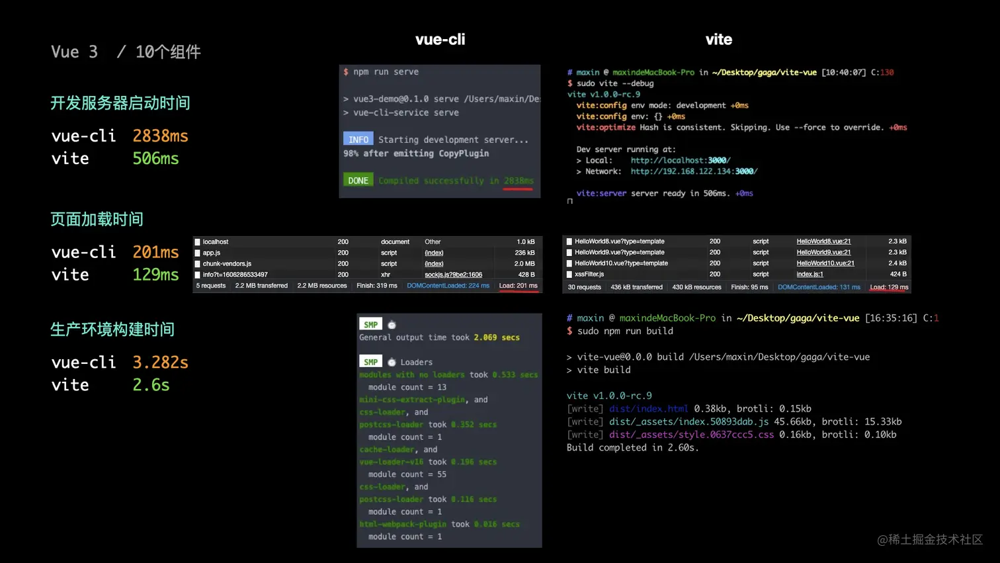Screen dimensions: 1000x563
Task: Click dist/_assets/style.0637ccc5.css in build output
Action: 691,435
